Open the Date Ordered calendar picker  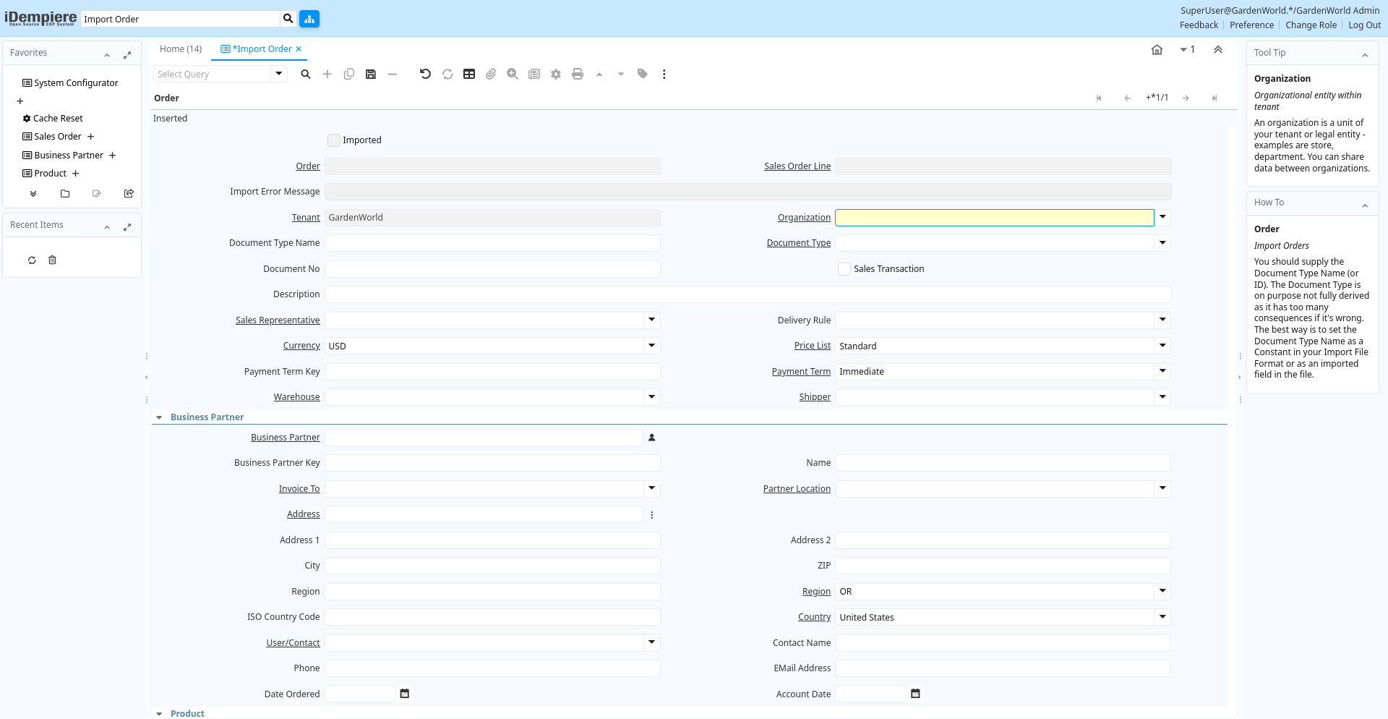(405, 694)
